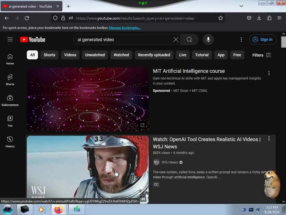This screenshot has height=215, width=286.
Task: Open YouTube settings three-dot menu
Action: pos(241,39)
